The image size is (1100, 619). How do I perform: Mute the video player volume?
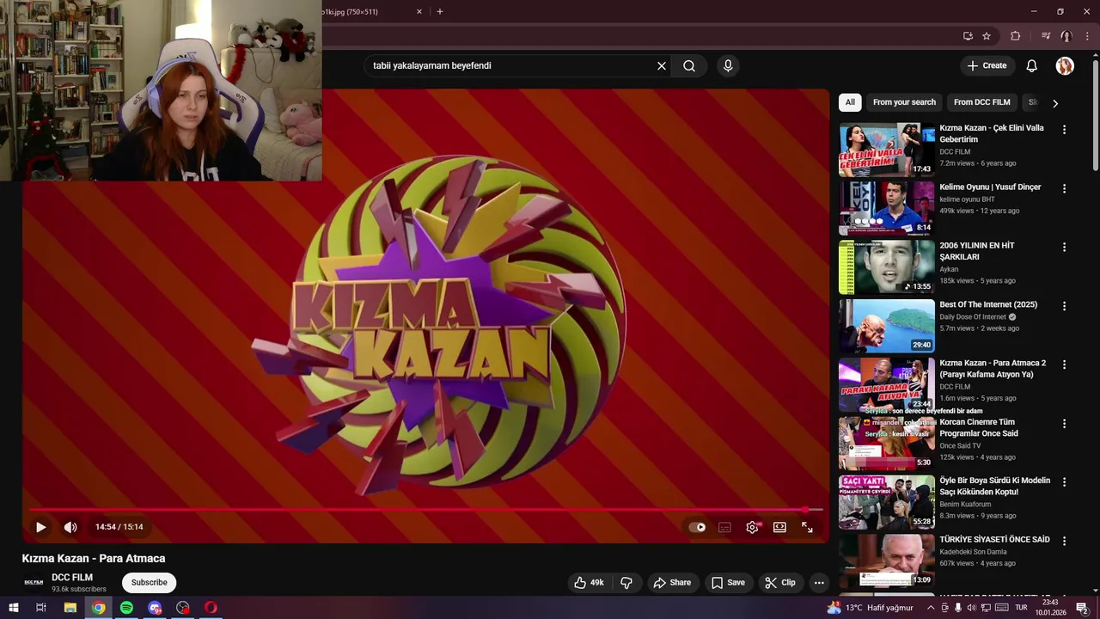pos(70,527)
